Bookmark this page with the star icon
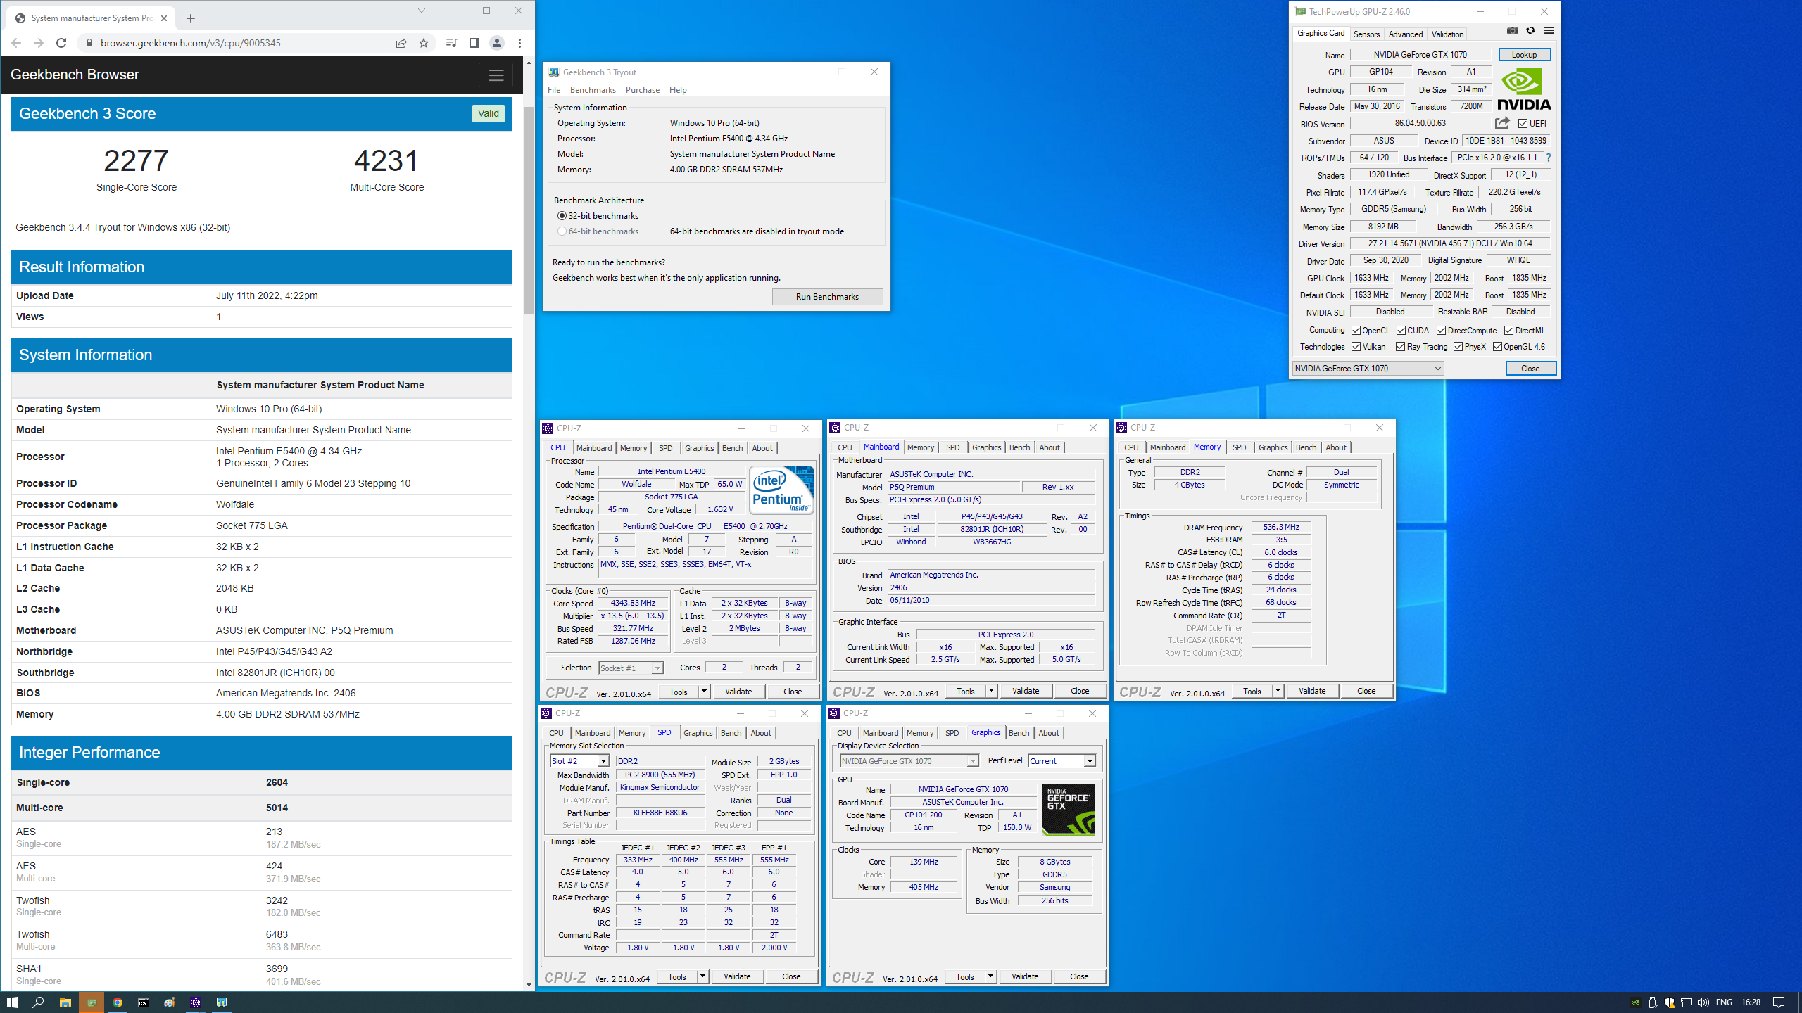This screenshot has height=1013, width=1802. pos(424,43)
